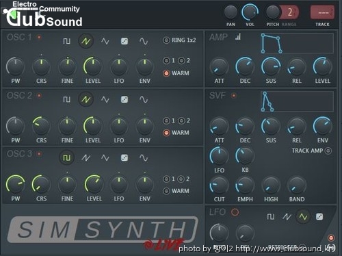Select OSC 1 triangle waveform icon
The height and width of the screenshot is (256, 342).
point(105,41)
